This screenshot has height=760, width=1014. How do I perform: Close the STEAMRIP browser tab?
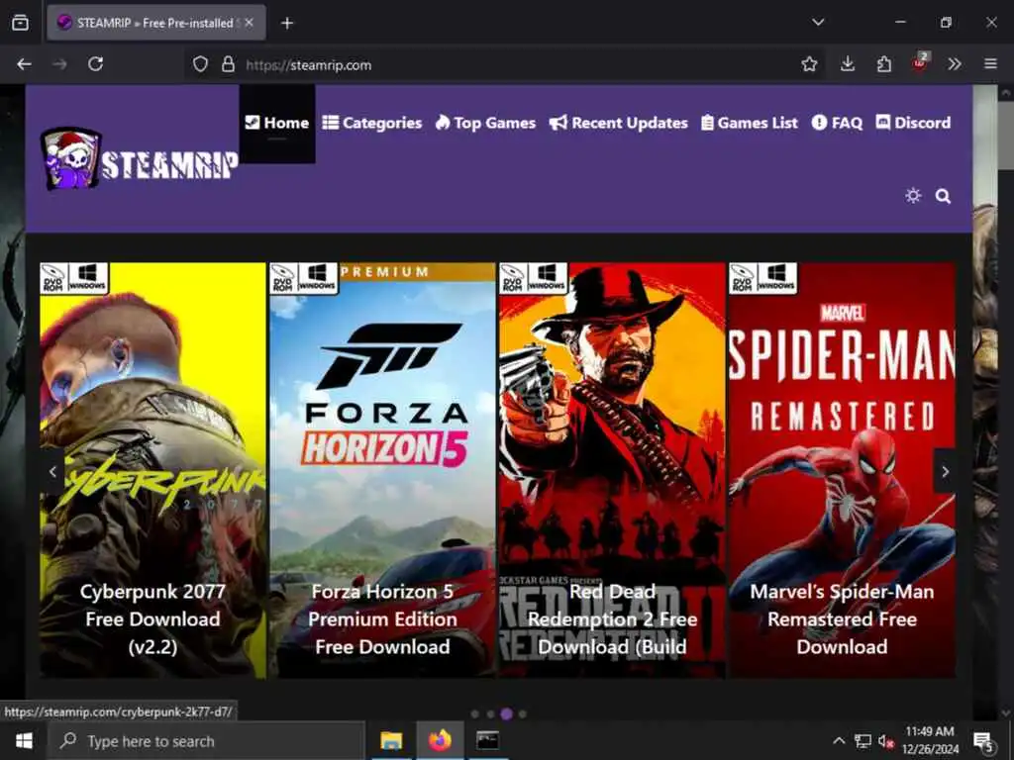point(249,23)
